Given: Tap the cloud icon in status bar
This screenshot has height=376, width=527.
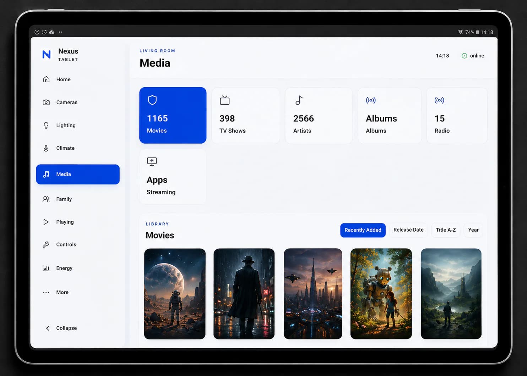Looking at the screenshot, I should point(52,32).
